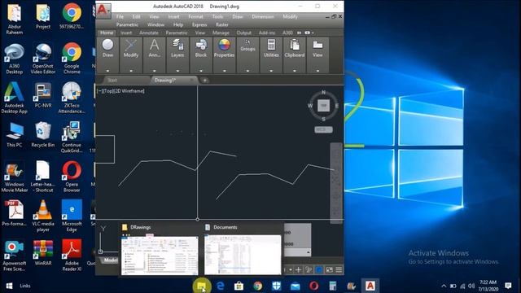Expand the Properties panel dropdown arrow
Image resolution: width=521 pixels, height=293 pixels.
225,71
